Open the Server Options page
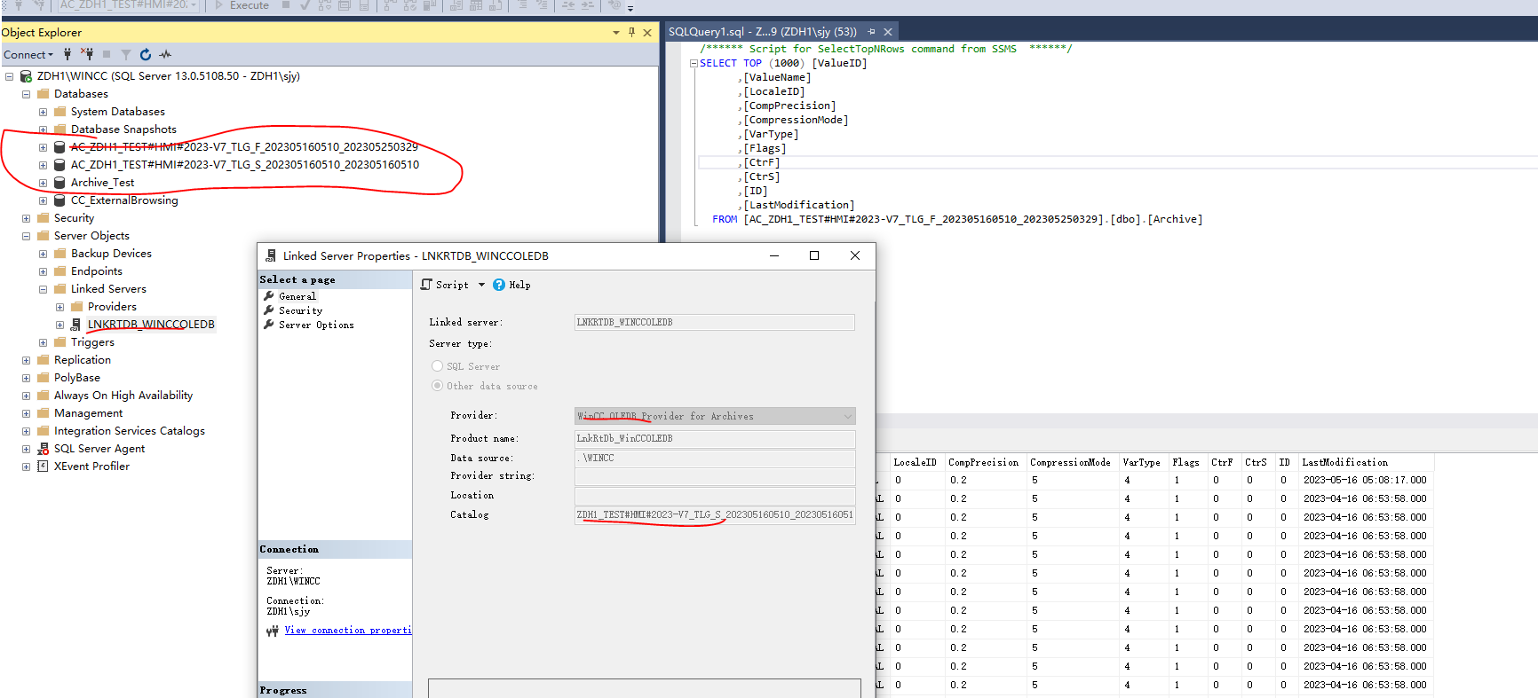1538x698 pixels. (316, 325)
